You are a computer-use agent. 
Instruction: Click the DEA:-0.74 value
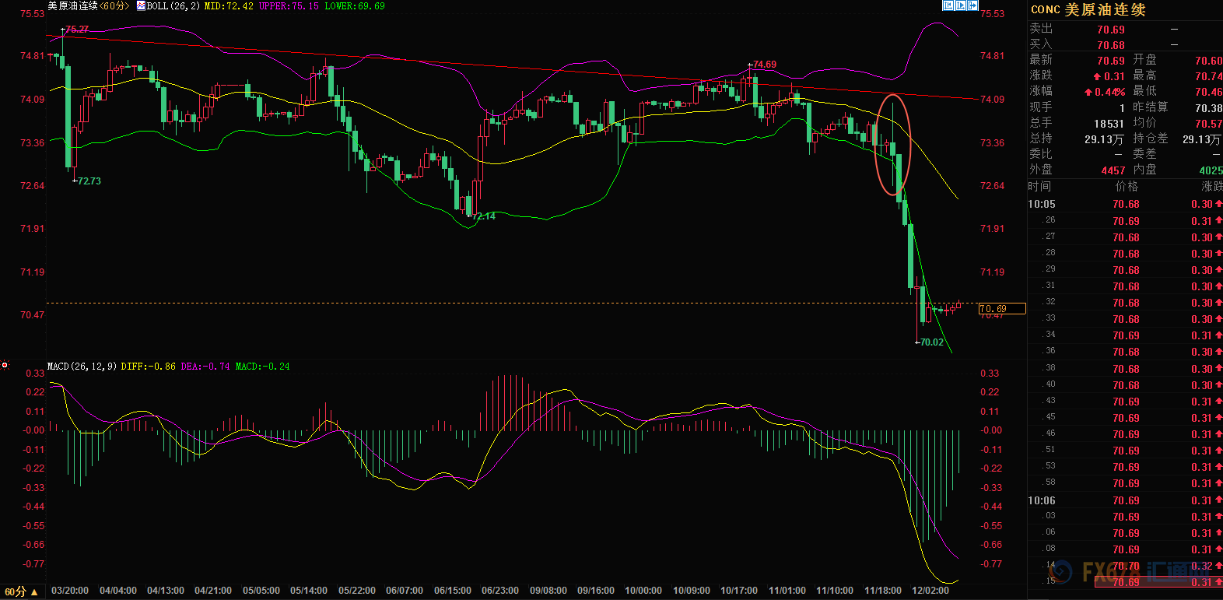click(x=205, y=366)
